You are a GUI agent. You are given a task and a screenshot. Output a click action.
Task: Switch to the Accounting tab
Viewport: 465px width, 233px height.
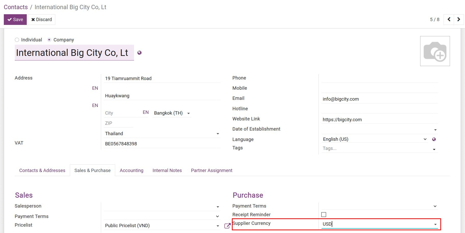[x=131, y=170]
